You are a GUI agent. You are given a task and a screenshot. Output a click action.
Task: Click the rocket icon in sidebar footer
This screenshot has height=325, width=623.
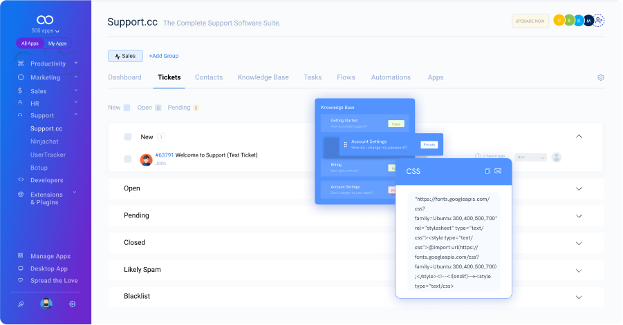pos(21,304)
